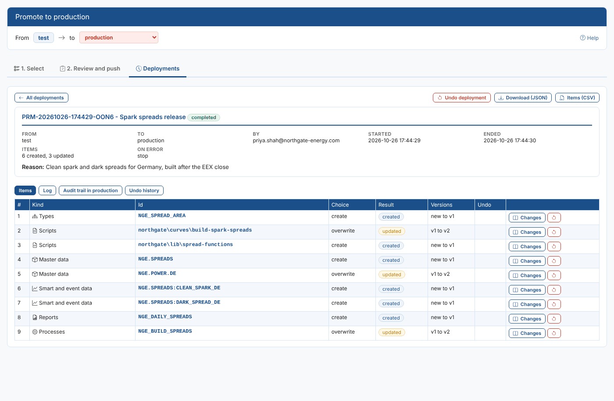This screenshot has height=401, width=614.
Task: Switch to the 1. Select tab
Action: 29,69
